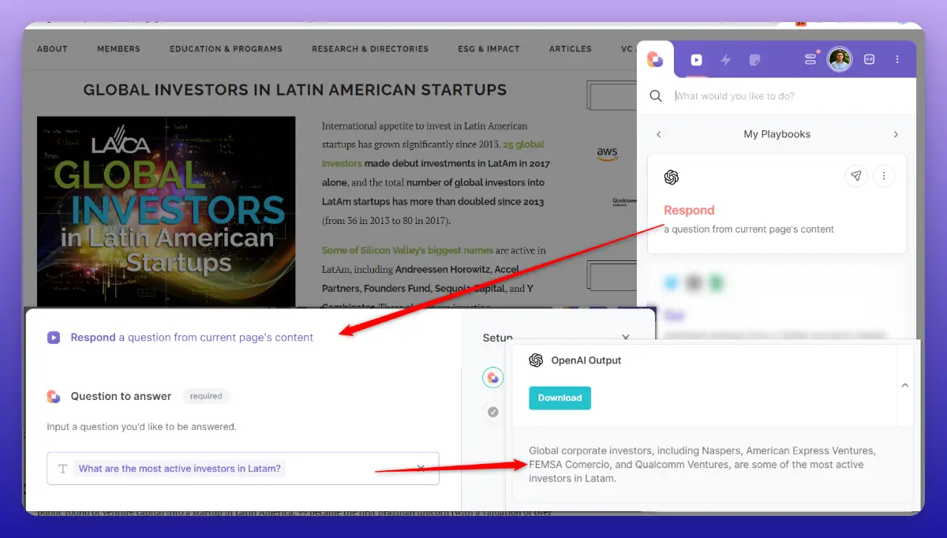Open the Bardeen logo home tab

click(x=655, y=59)
